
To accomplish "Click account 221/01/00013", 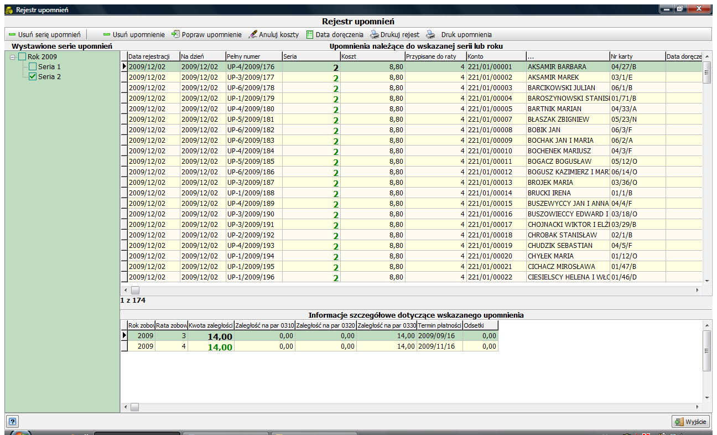I will pyautogui.click(x=490, y=182).
